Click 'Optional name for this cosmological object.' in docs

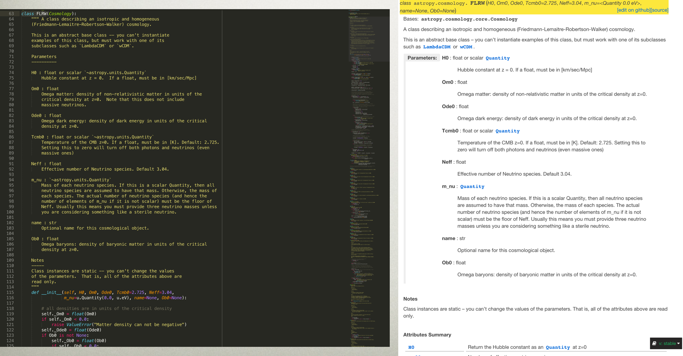coord(506,250)
